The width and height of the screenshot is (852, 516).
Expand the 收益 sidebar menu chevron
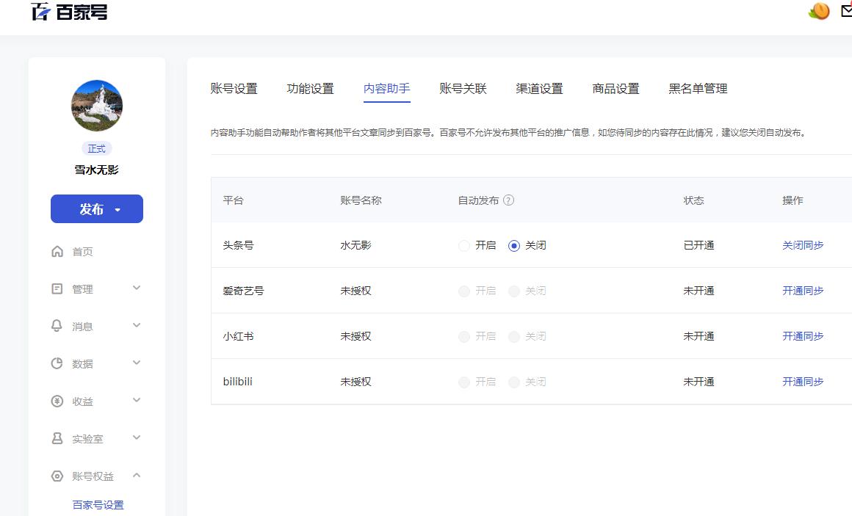coord(137,400)
